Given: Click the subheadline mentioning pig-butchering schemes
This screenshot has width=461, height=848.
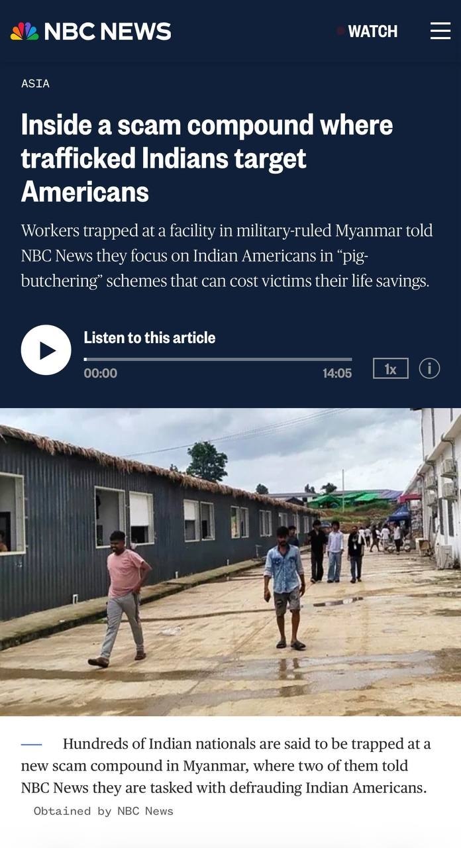Looking at the screenshot, I should point(227,256).
